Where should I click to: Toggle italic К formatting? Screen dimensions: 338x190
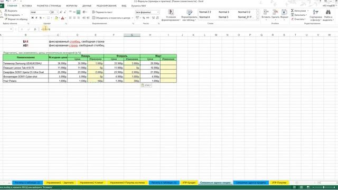coord(36,18)
